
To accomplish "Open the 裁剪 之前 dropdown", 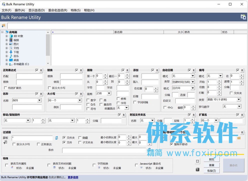I will click(x=109, y=93).
